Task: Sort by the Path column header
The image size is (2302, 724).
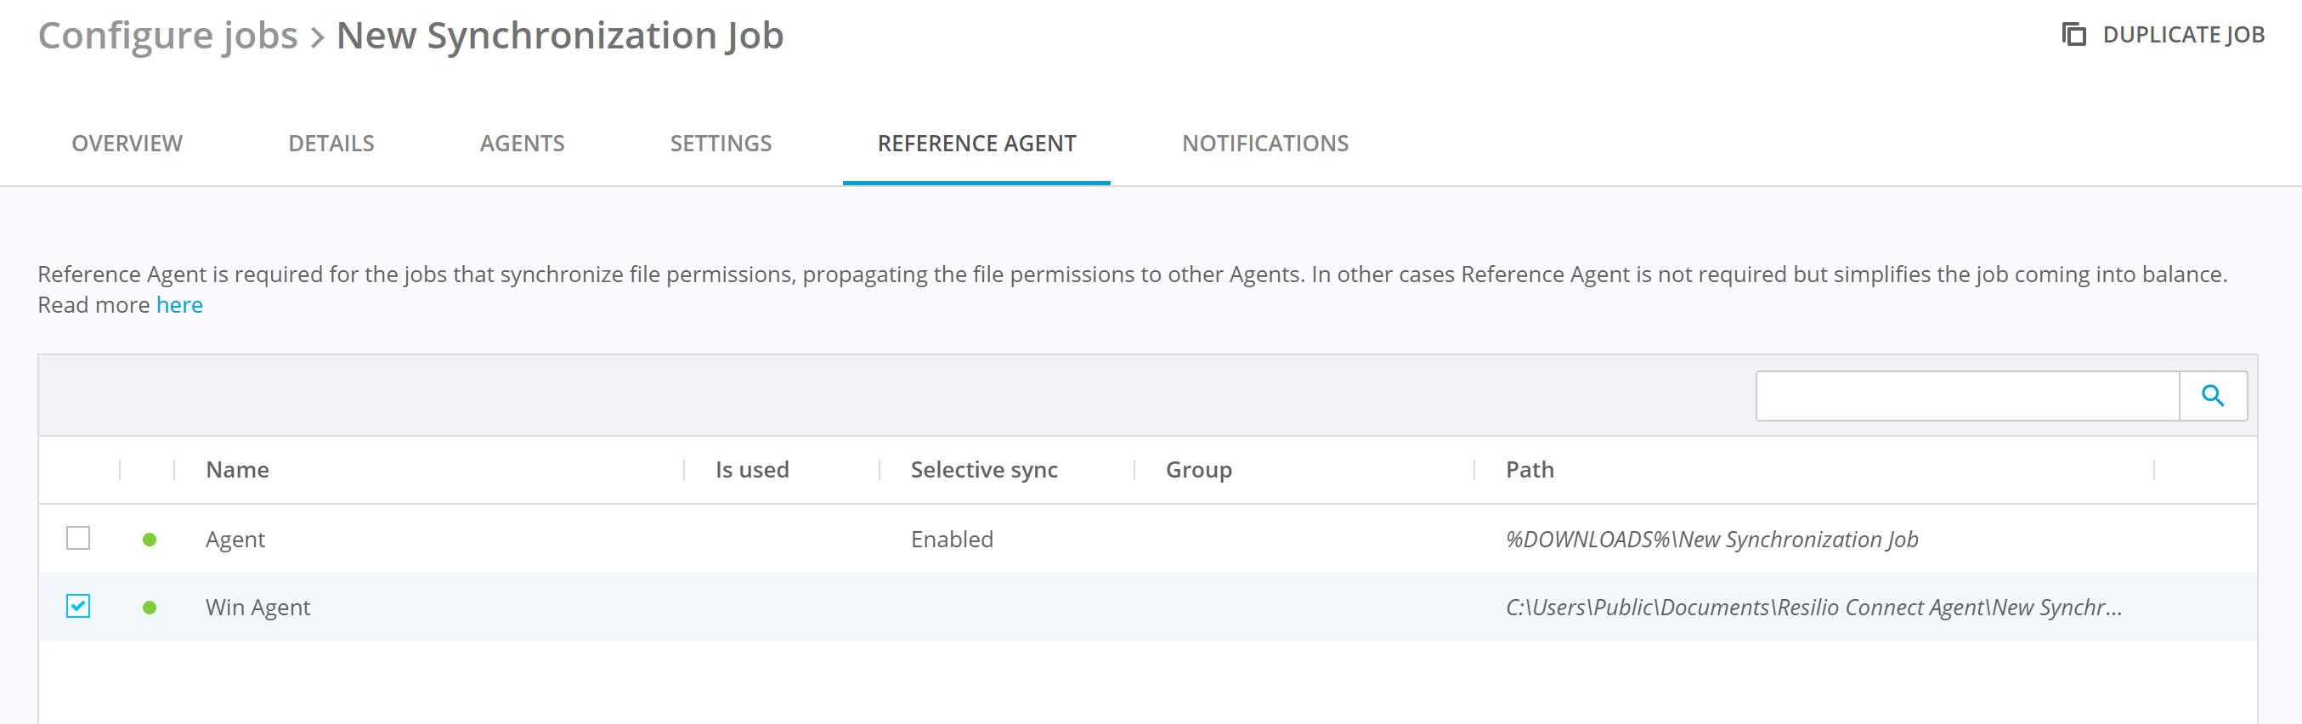Action: pyautogui.click(x=1529, y=470)
